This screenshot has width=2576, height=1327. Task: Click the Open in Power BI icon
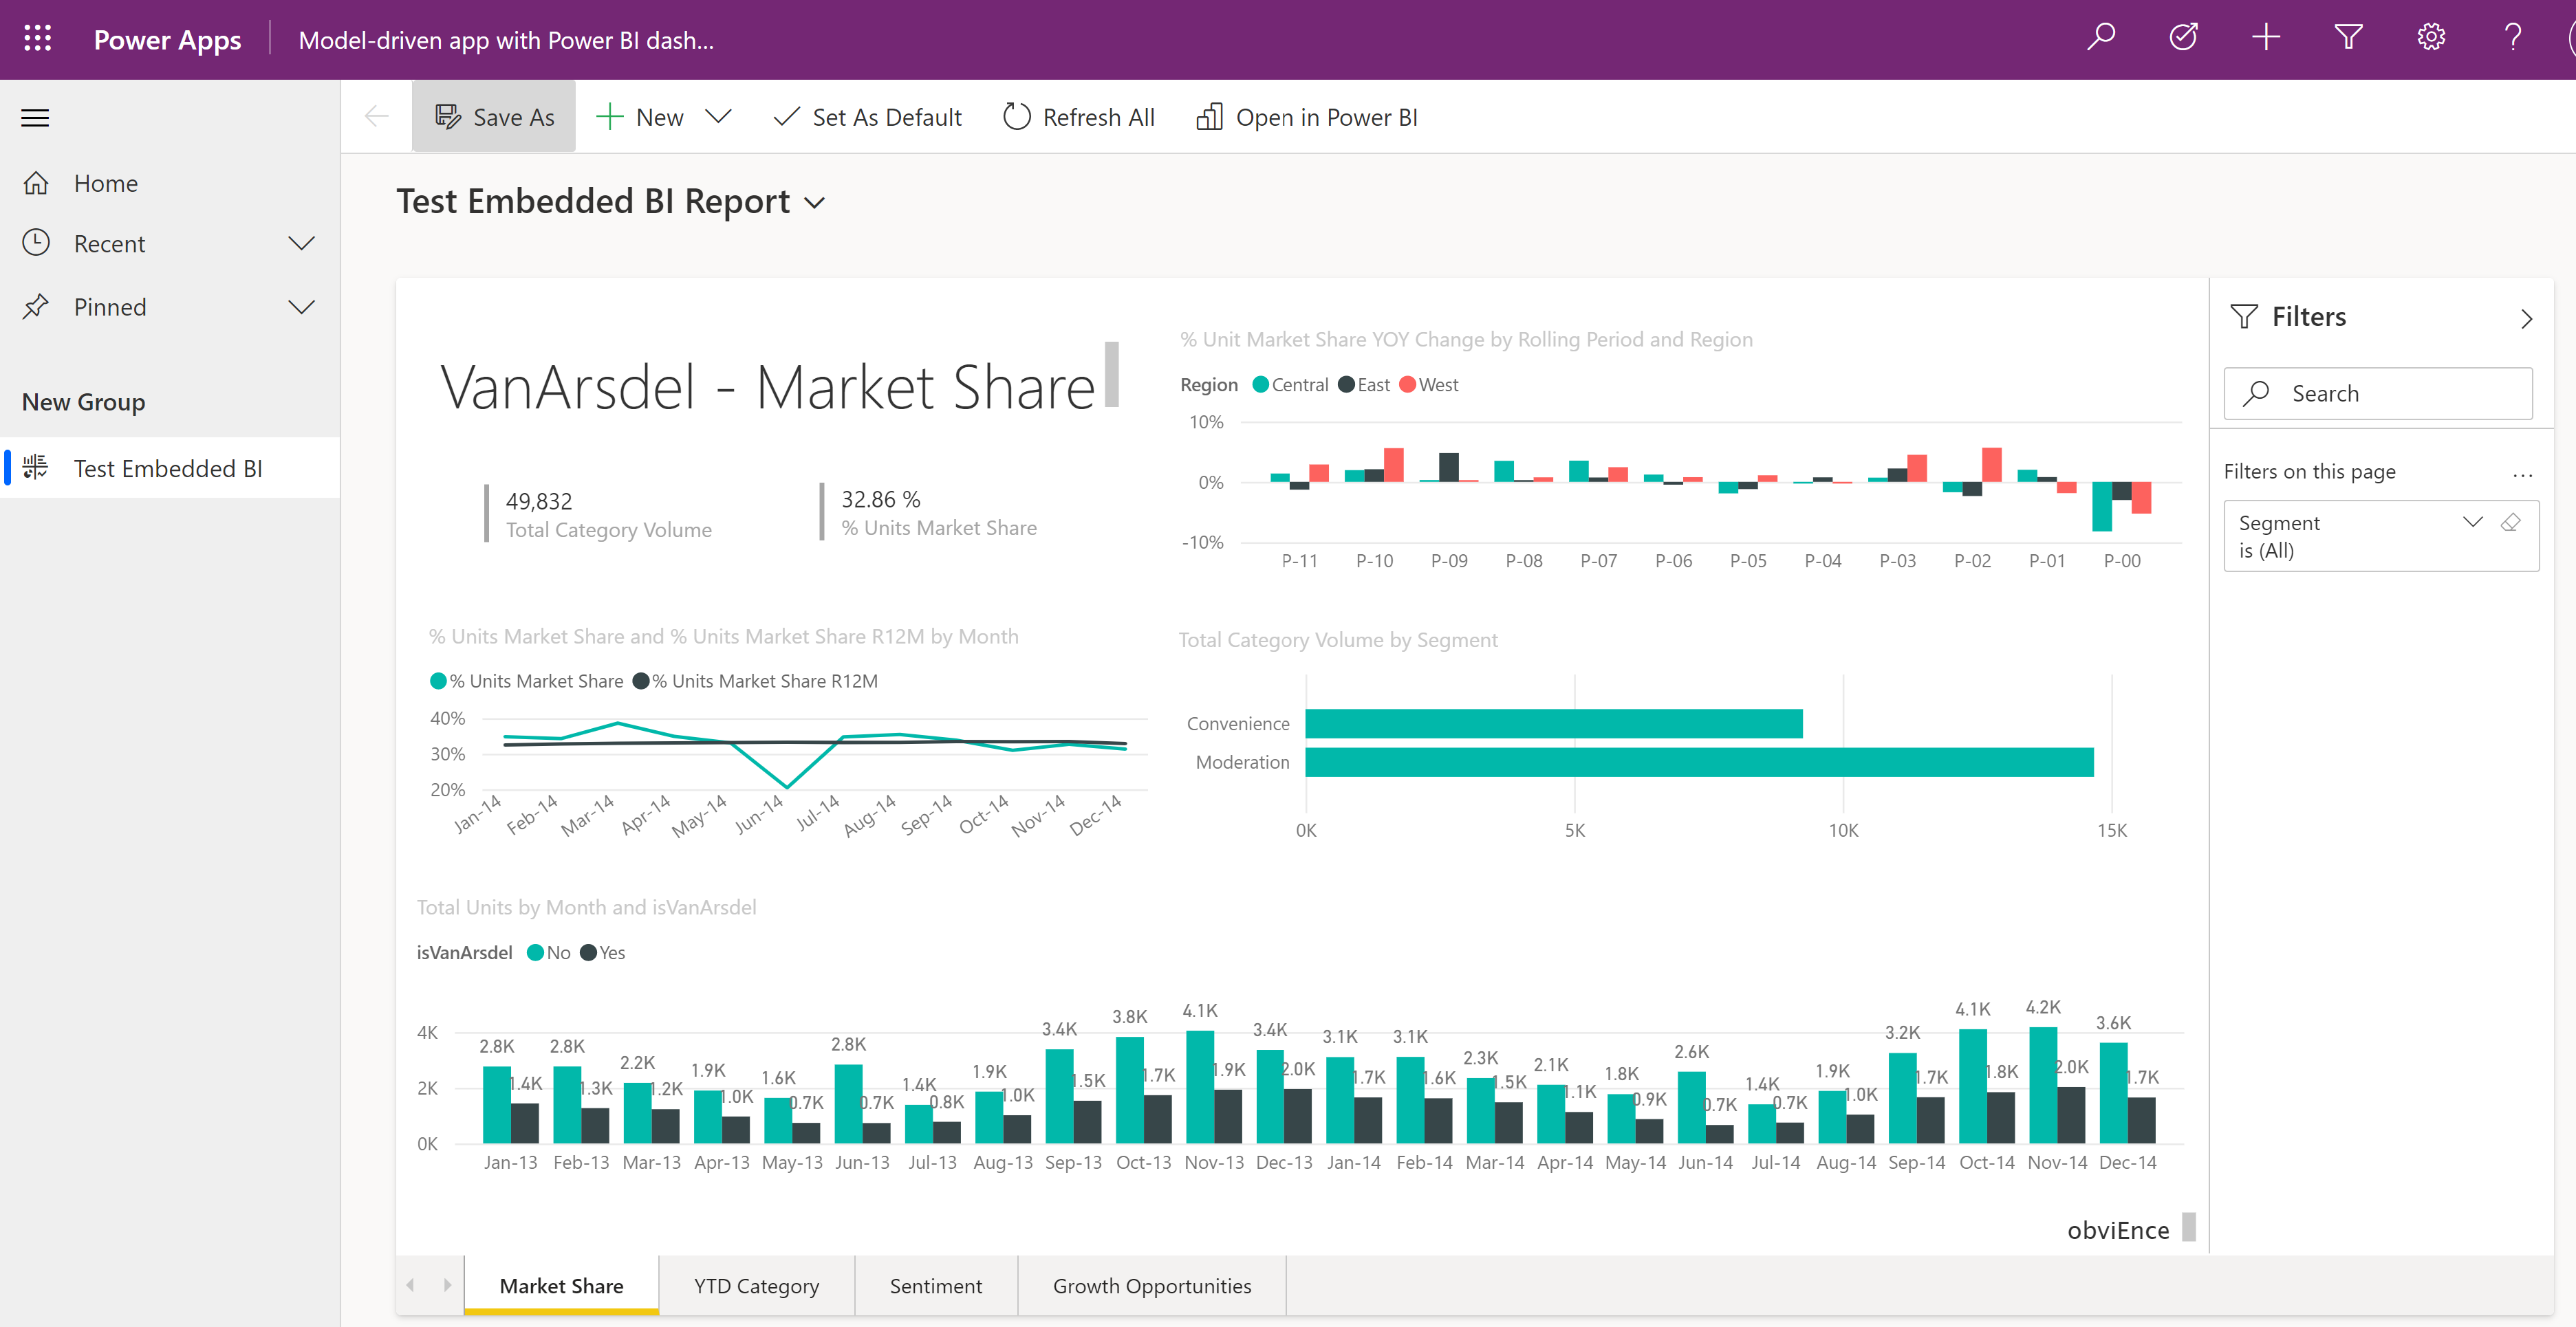[1209, 115]
